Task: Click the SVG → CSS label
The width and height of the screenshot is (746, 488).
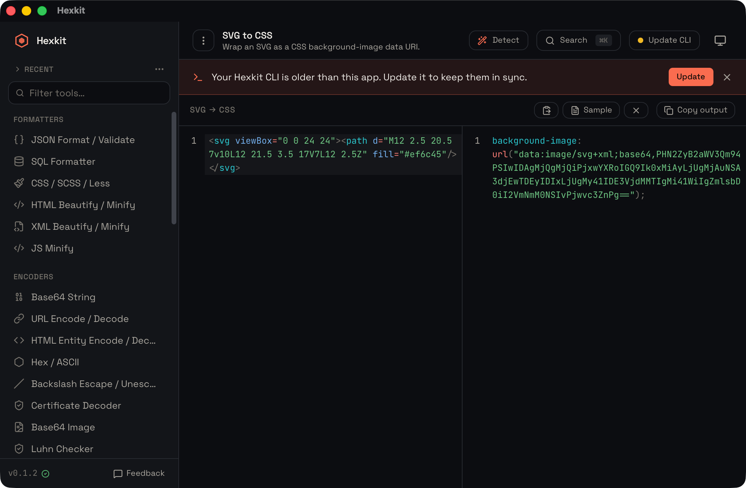Action: [x=212, y=110]
